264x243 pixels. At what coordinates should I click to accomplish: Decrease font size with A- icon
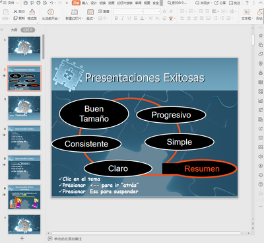coord(171,11)
